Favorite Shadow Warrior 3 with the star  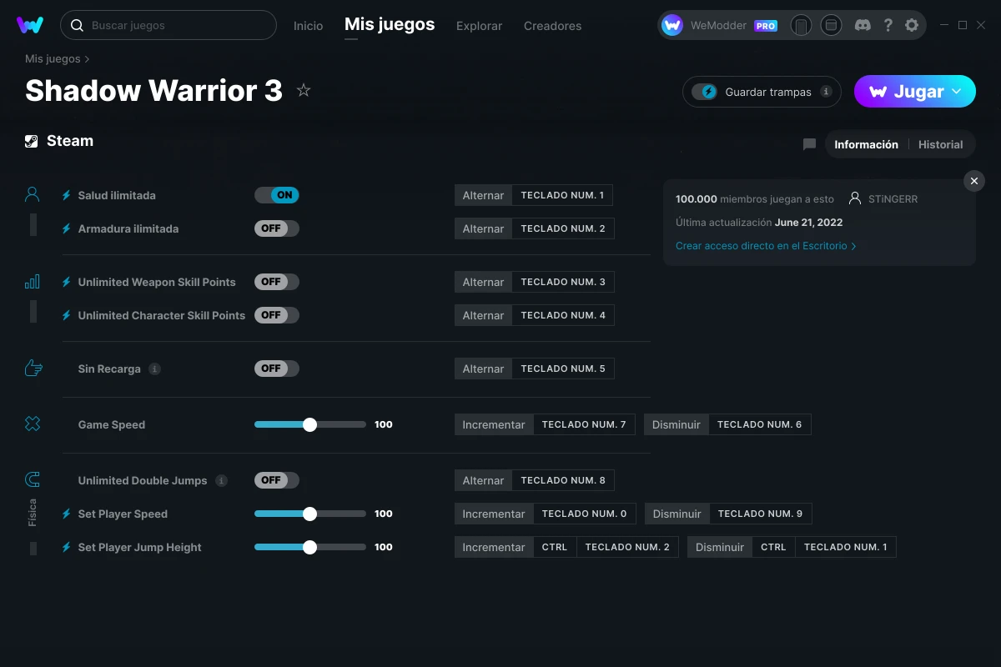point(304,90)
